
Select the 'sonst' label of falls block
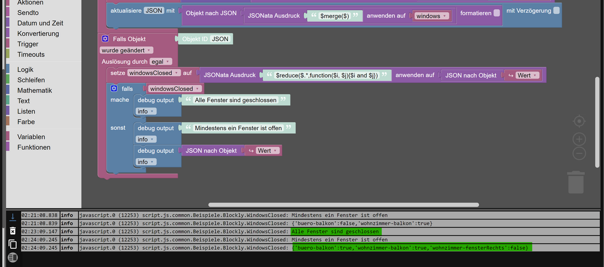click(118, 128)
